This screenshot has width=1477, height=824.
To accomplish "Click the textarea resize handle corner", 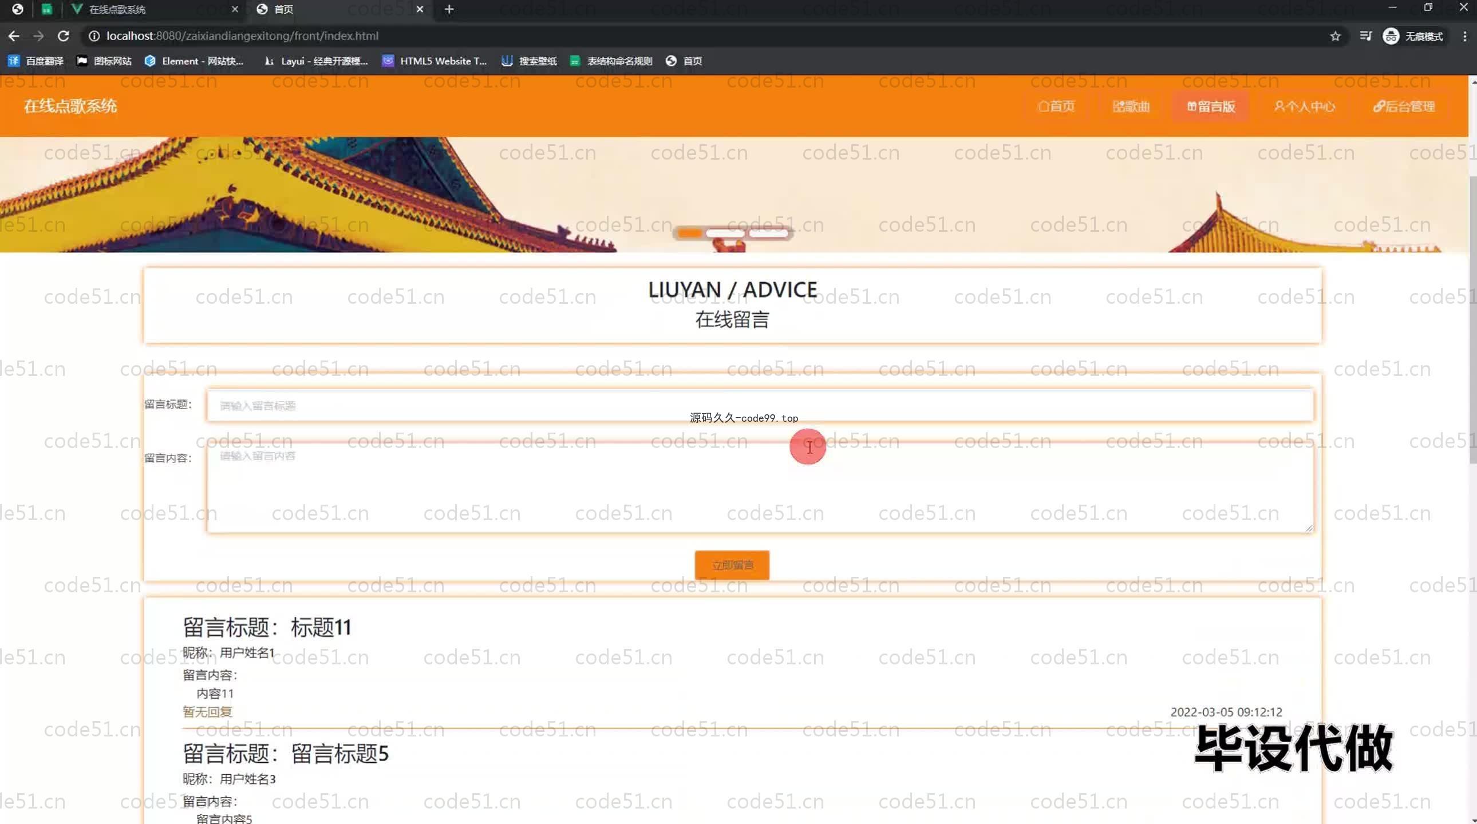I will pos(1309,527).
